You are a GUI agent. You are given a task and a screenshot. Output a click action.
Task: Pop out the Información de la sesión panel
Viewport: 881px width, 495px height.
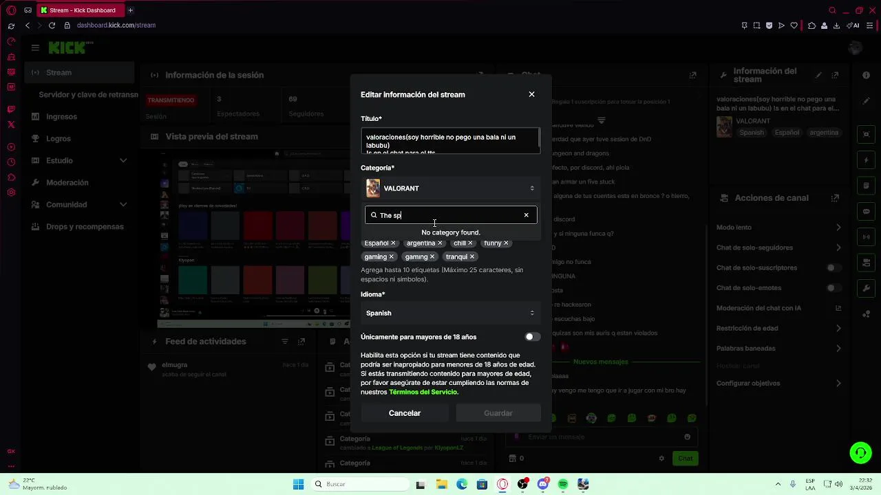481,75
